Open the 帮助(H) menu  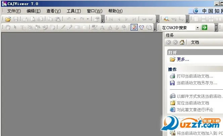(115, 11)
